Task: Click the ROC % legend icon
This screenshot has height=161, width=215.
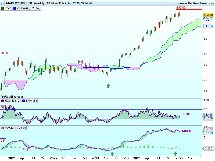Action: point(3,101)
